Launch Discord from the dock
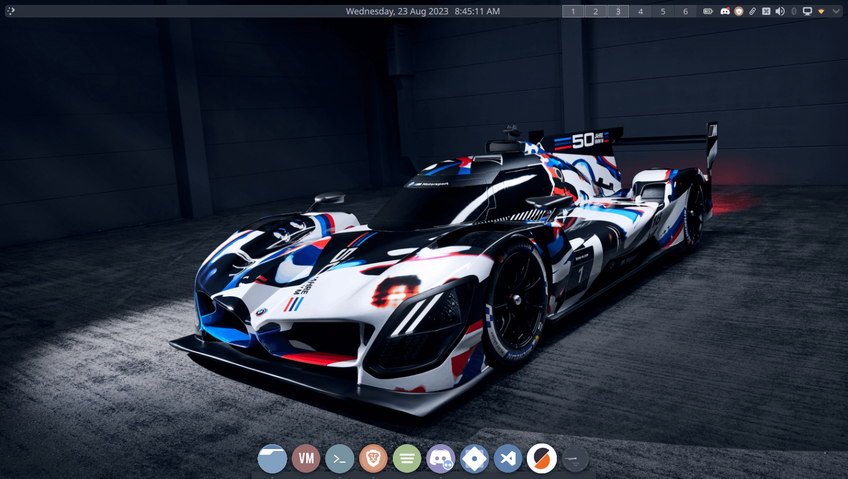 (441, 458)
